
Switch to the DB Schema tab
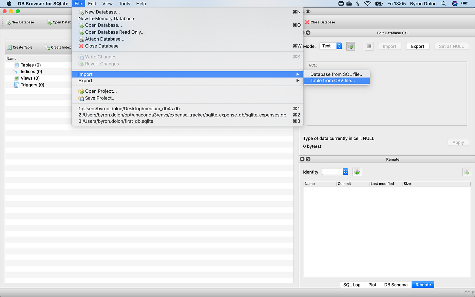click(x=396, y=285)
